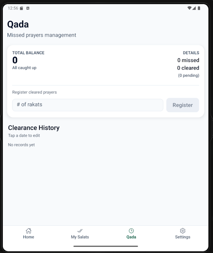Open the Settings gear icon
This screenshot has height=253, width=213.
click(183, 231)
